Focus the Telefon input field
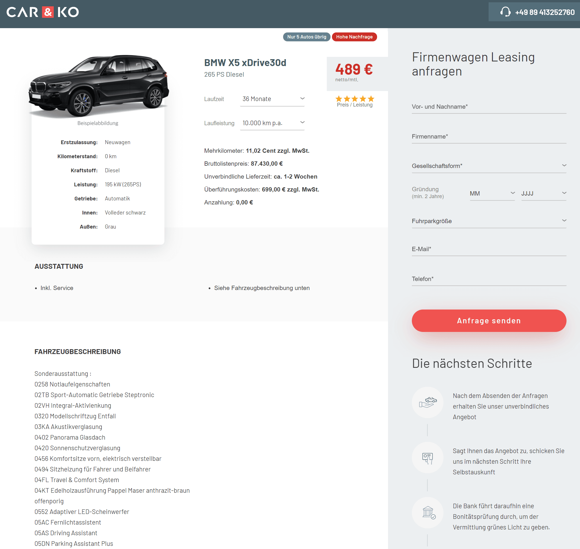580x549 pixels. click(489, 279)
